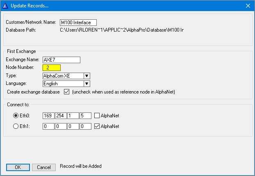Open the Type dropdown arrow
This screenshot has width=255, height=176.
click(x=87, y=76)
